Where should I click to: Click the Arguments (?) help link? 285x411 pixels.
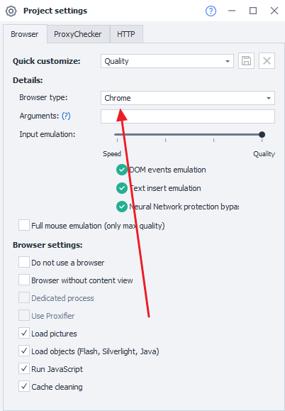[66, 116]
